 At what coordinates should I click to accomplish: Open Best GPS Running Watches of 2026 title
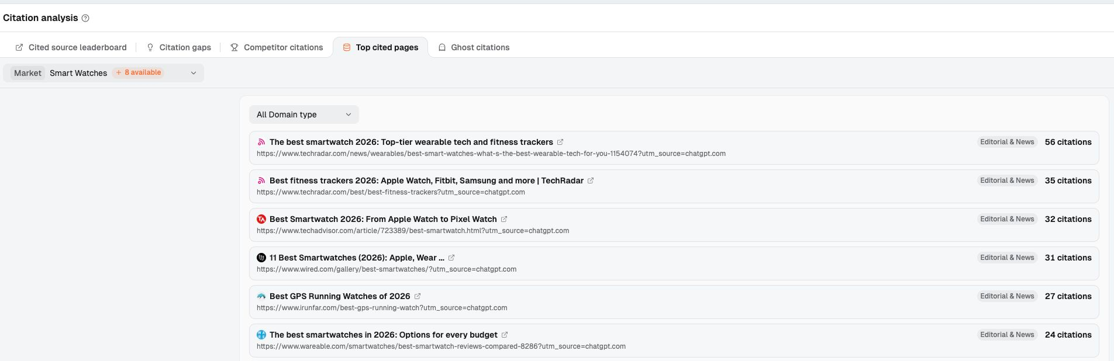pyautogui.click(x=340, y=296)
